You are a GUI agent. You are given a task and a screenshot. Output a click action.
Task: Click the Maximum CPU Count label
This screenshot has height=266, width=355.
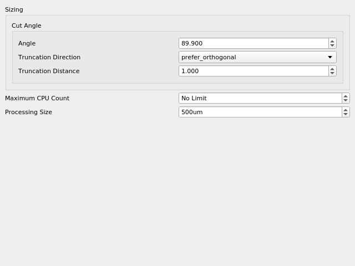coord(37,98)
